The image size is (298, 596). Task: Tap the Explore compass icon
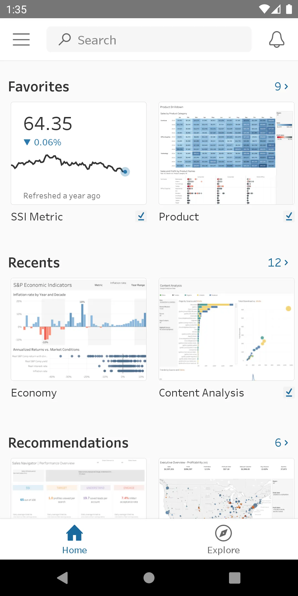click(x=223, y=533)
